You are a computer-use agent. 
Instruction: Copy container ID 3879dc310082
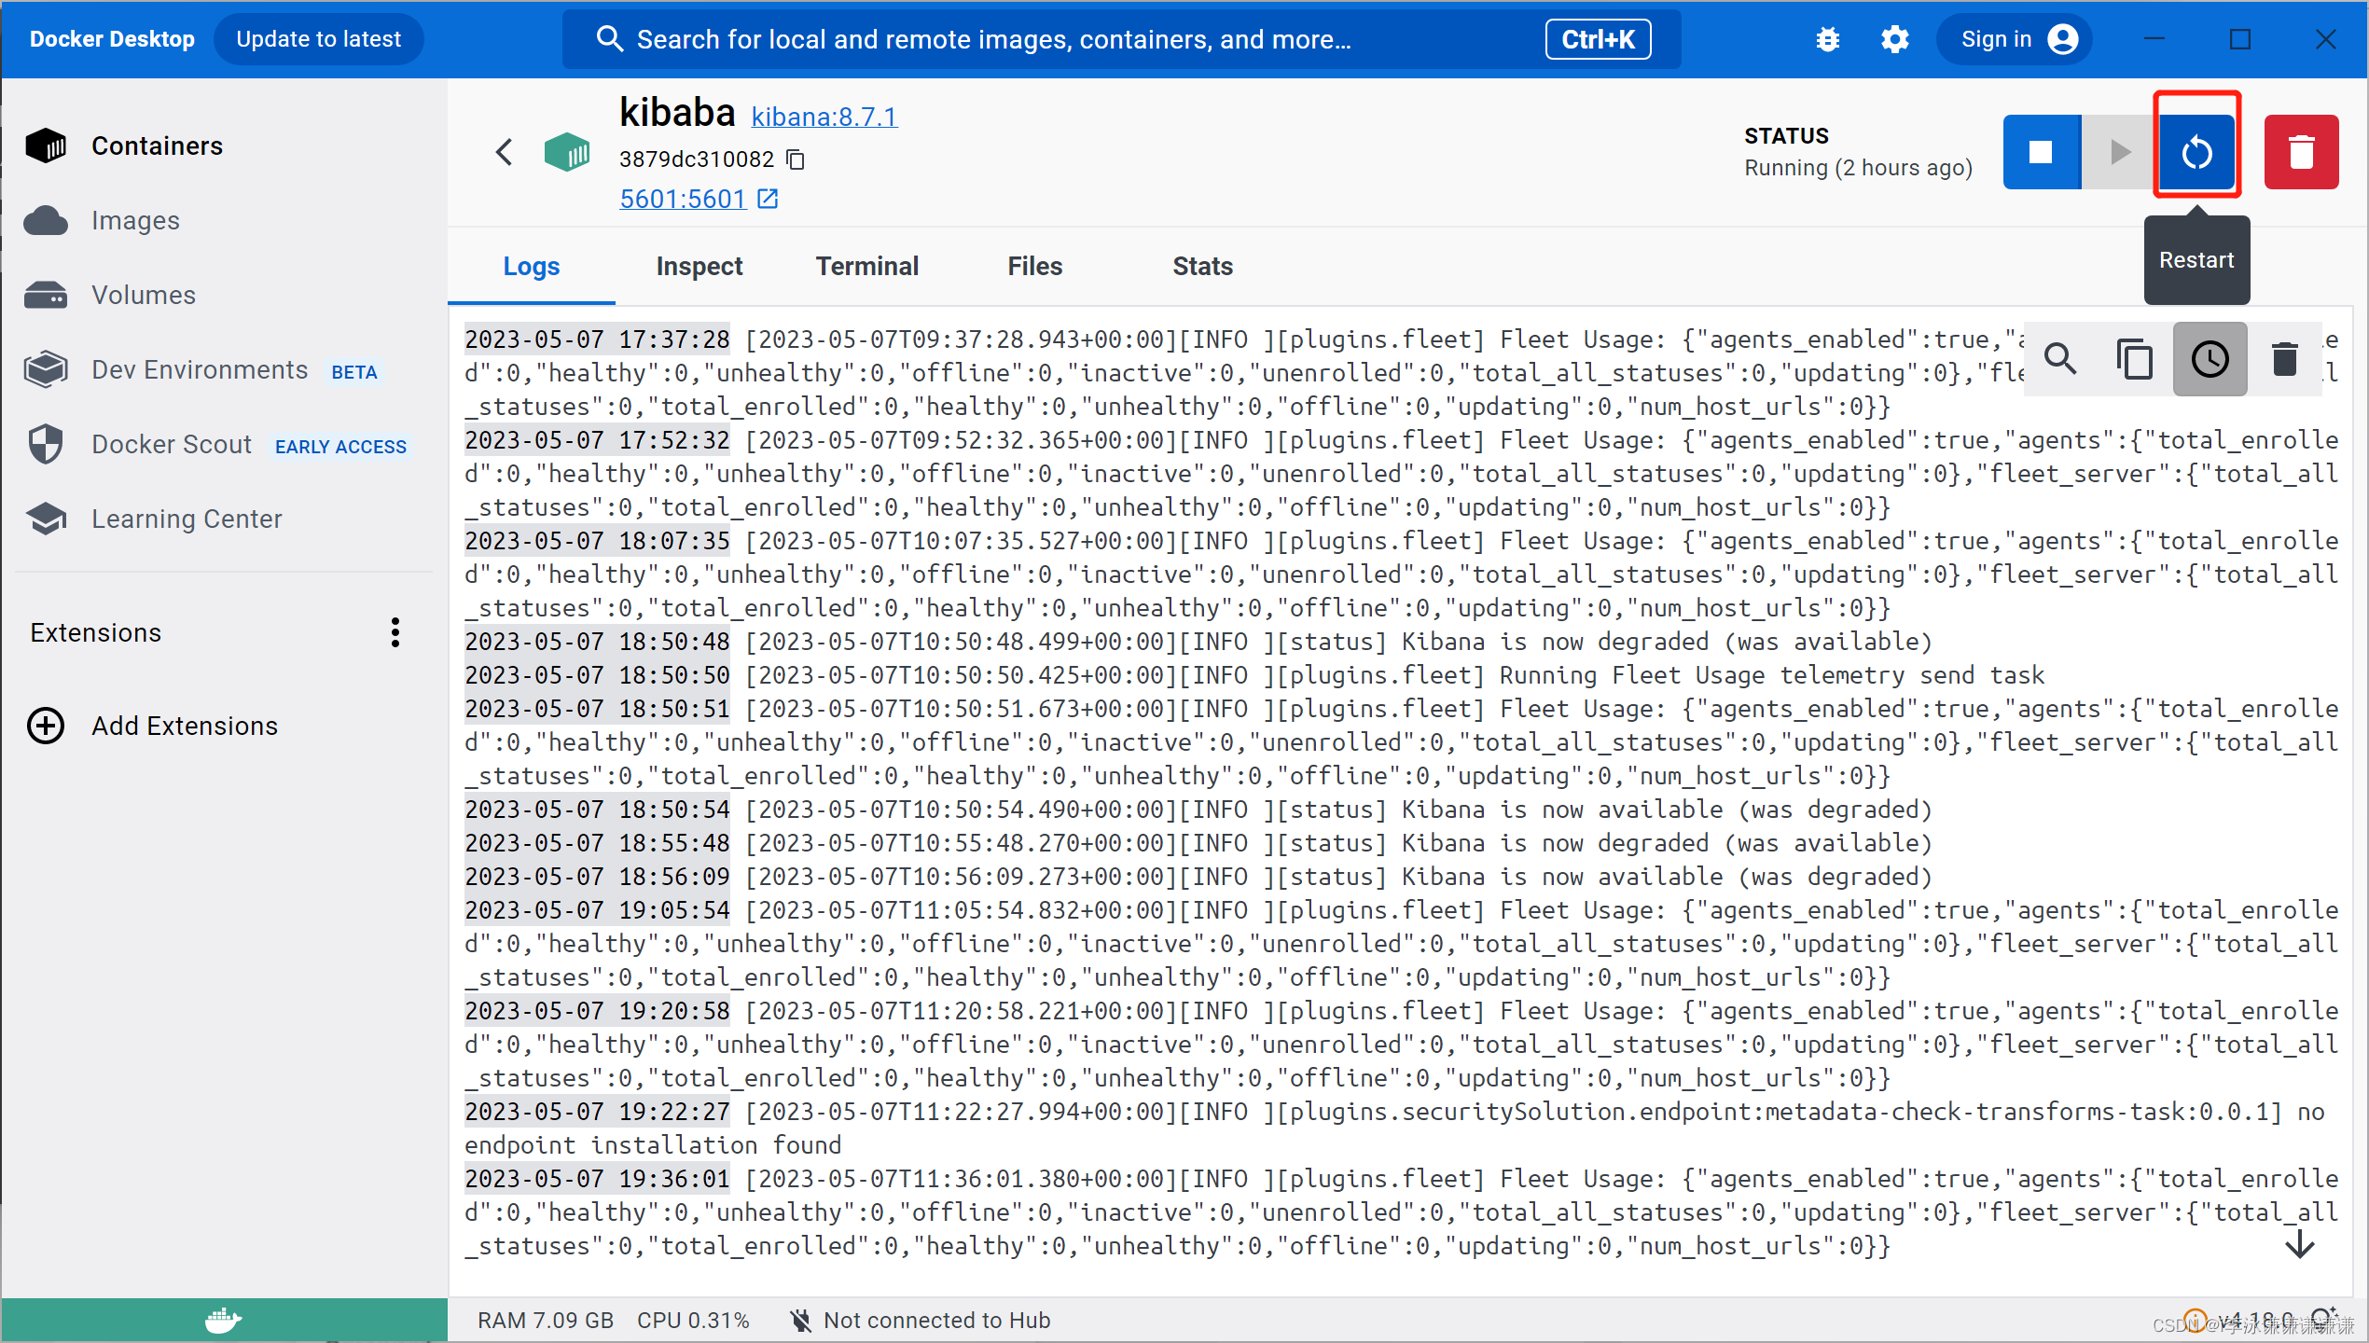click(x=794, y=159)
